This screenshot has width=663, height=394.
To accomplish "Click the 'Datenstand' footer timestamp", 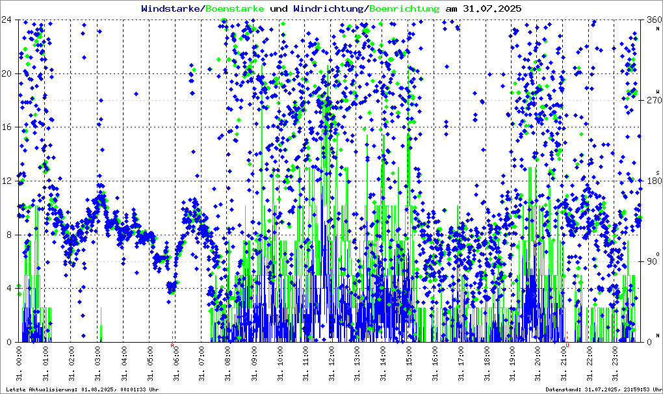I will [603, 389].
